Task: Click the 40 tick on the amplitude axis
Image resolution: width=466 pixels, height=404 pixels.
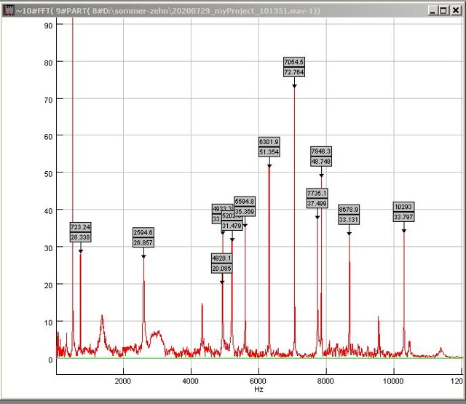Action: 49,211
